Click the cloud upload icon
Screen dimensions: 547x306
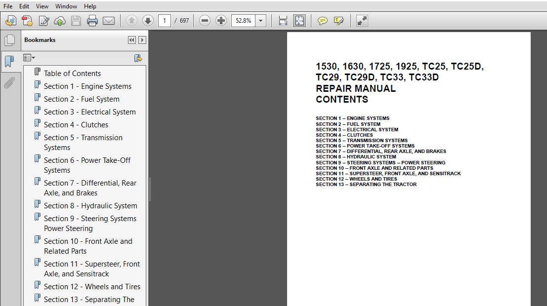pos(60,21)
